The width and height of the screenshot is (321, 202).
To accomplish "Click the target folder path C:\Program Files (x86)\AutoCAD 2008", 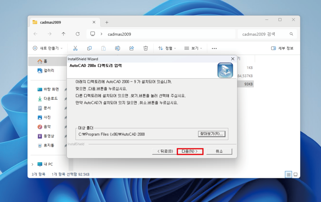I will pos(112,134).
